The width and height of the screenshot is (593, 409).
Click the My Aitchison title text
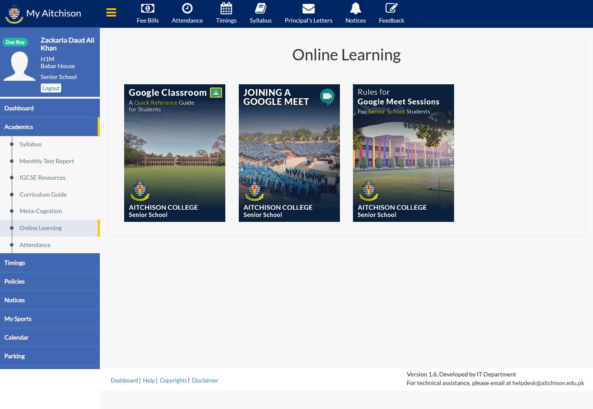[54, 13]
